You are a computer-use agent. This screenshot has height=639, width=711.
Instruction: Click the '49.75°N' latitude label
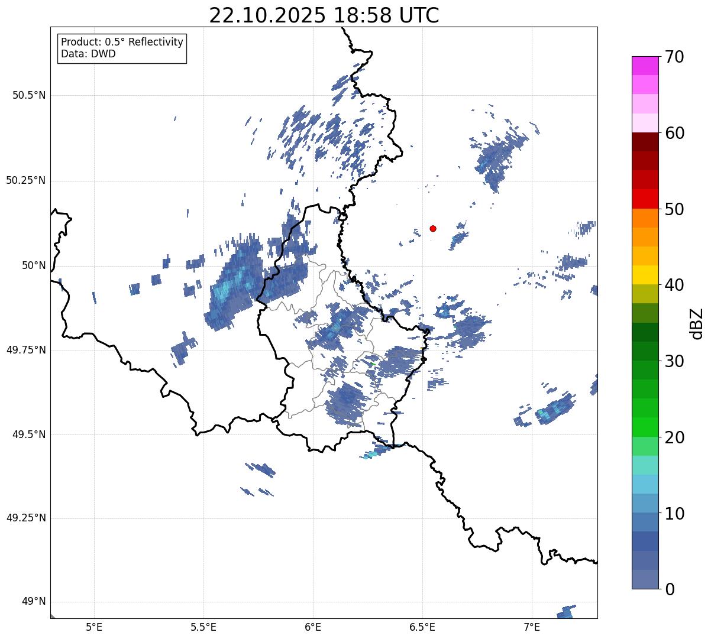(25, 350)
